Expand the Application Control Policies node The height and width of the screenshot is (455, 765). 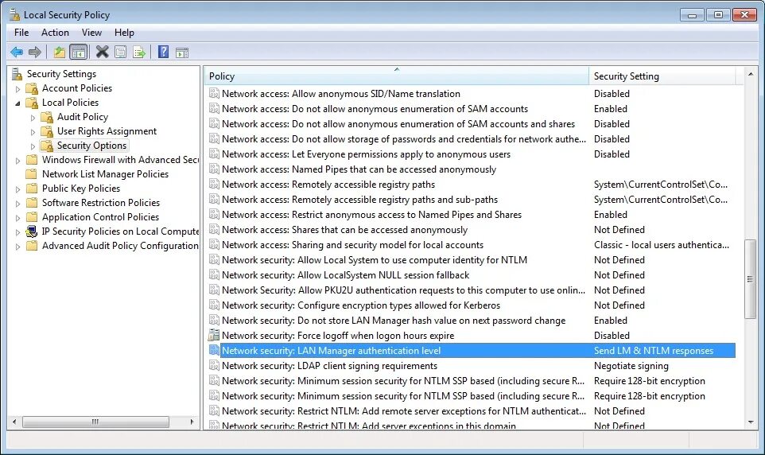pos(17,218)
